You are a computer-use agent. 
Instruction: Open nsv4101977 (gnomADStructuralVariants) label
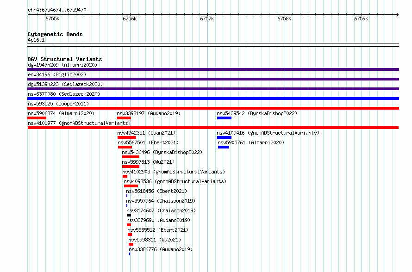[79, 123]
